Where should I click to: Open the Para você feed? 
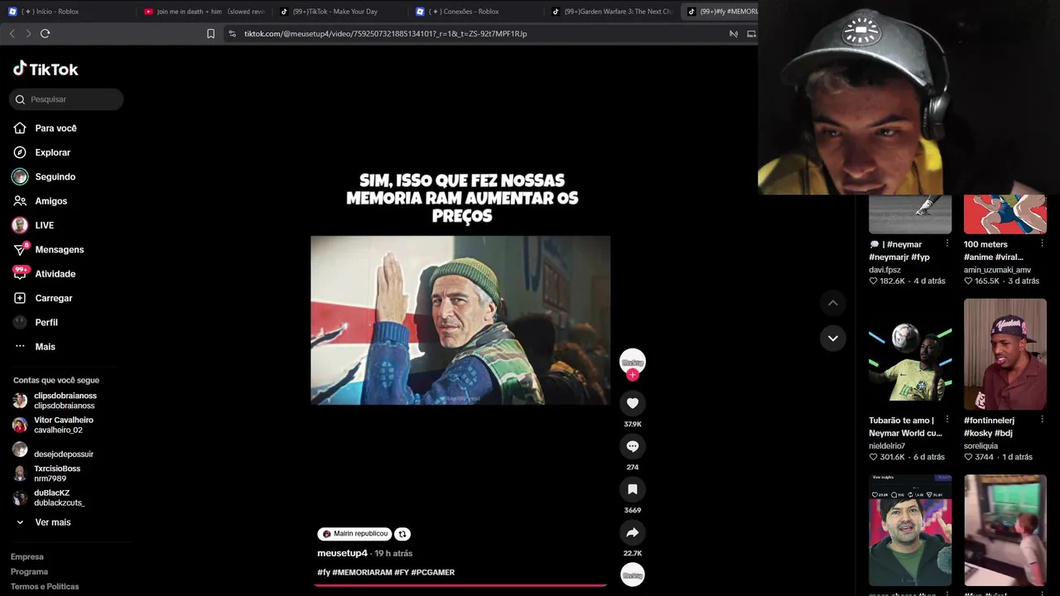pyautogui.click(x=55, y=128)
